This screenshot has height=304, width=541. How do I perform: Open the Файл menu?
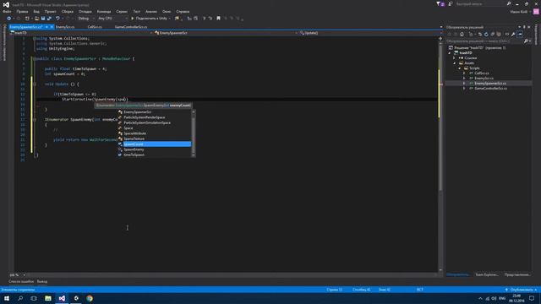click(7, 11)
